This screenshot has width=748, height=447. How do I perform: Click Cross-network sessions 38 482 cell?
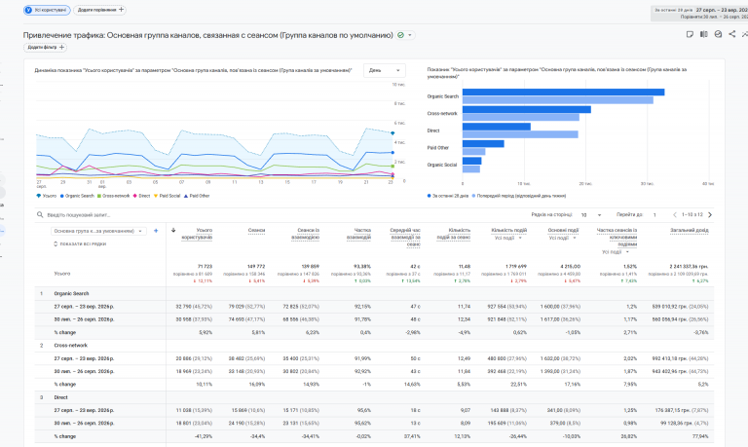tap(246, 358)
